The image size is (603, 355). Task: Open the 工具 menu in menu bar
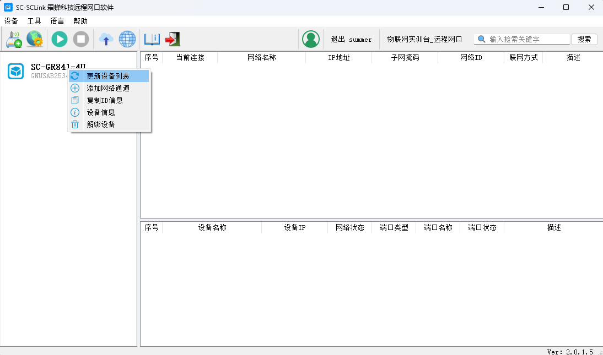(34, 21)
